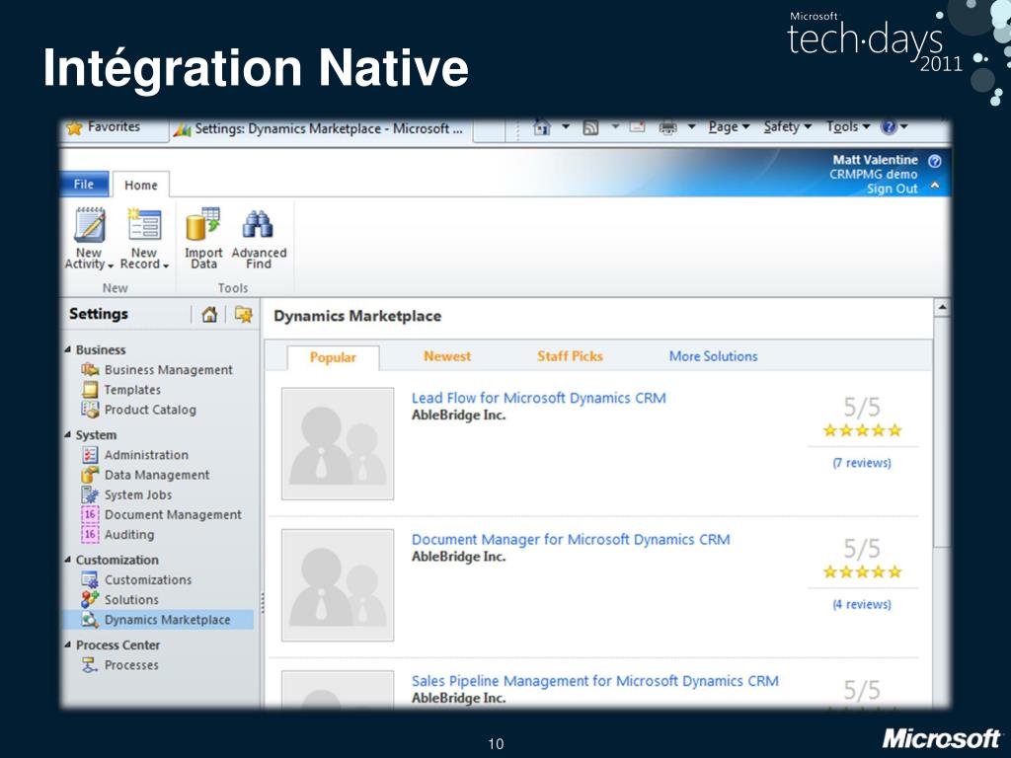Click the Print icon in browser toolbar

click(x=668, y=127)
